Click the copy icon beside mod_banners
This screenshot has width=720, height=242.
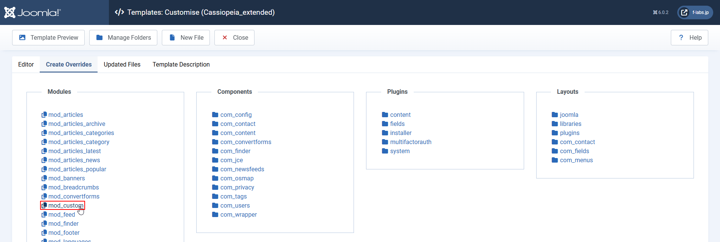(44, 178)
